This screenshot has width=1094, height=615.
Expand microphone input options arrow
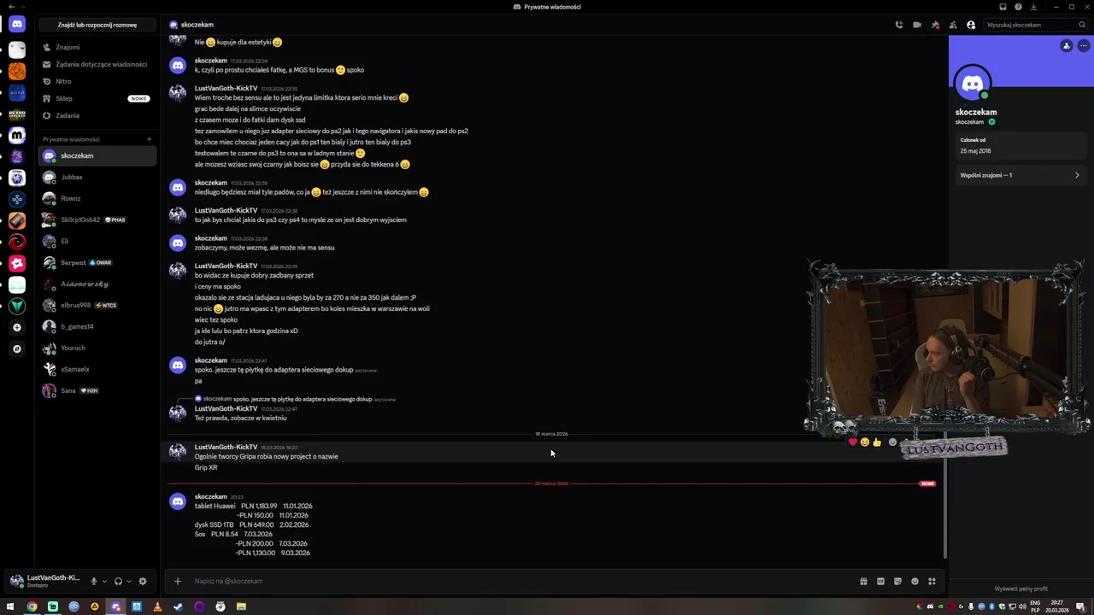pos(104,581)
